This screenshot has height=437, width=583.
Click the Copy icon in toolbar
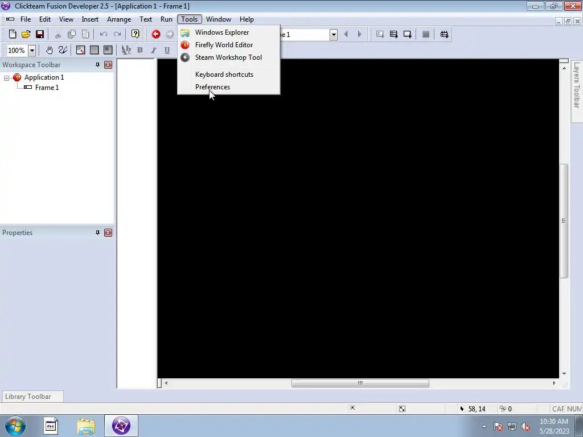[71, 34]
